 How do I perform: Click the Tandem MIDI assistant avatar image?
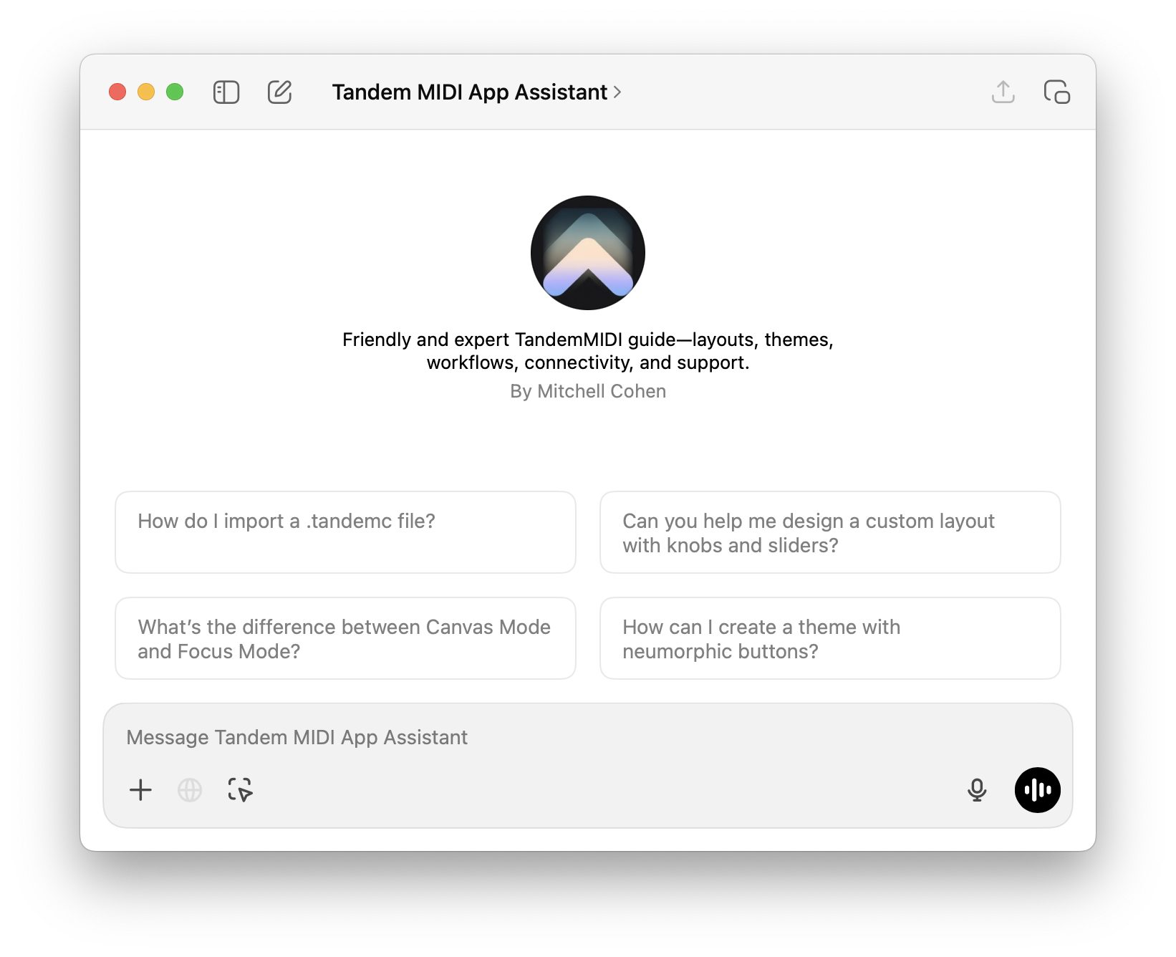tap(588, 253)
